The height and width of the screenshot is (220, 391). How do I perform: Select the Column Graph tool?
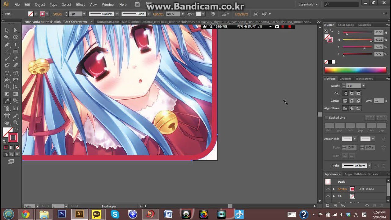(x=16, y=108)
